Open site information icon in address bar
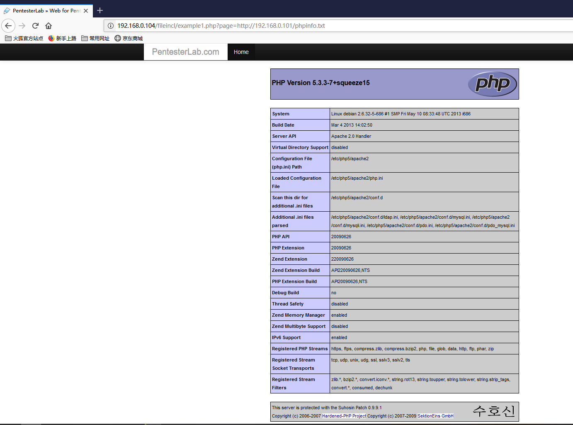Screen dimensions: 573x425 [x=111, y=26]
